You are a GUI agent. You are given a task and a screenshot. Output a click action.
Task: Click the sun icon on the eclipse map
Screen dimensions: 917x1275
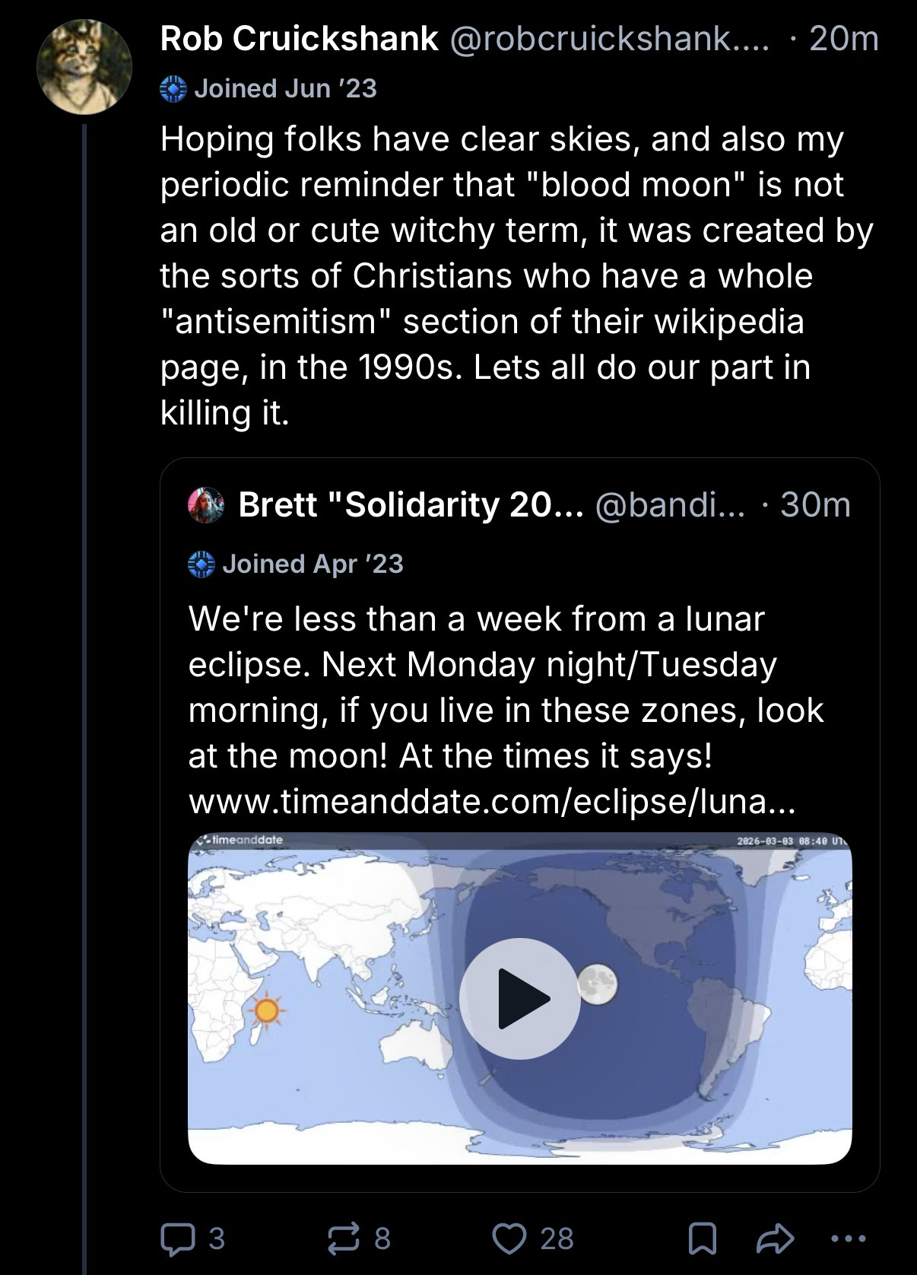(266, 1010)
